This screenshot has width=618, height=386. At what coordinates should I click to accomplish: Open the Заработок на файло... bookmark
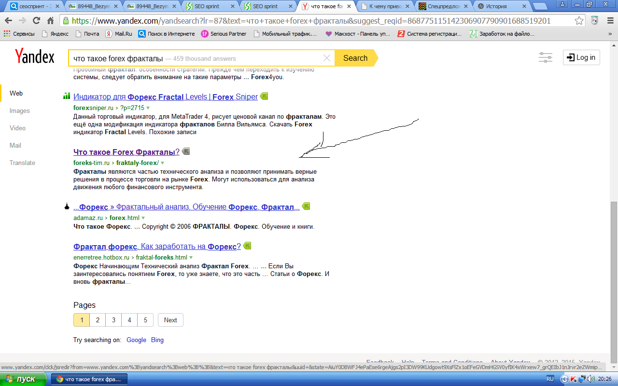click(x=502, y=34)
